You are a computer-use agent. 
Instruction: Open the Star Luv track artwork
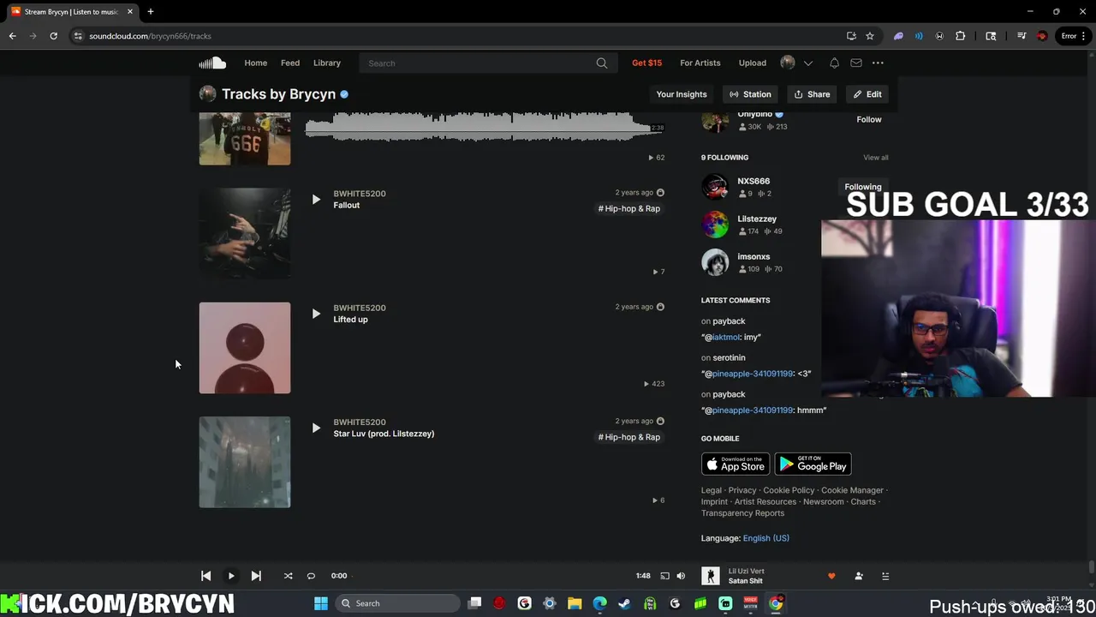[x=245, y=462]
